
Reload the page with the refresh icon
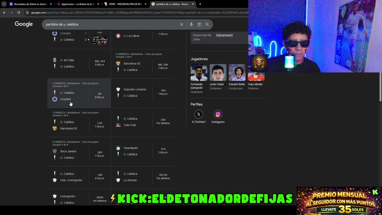coord(19,13)
